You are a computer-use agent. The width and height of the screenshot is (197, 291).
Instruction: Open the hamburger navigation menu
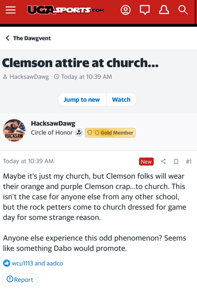point(10,10)
